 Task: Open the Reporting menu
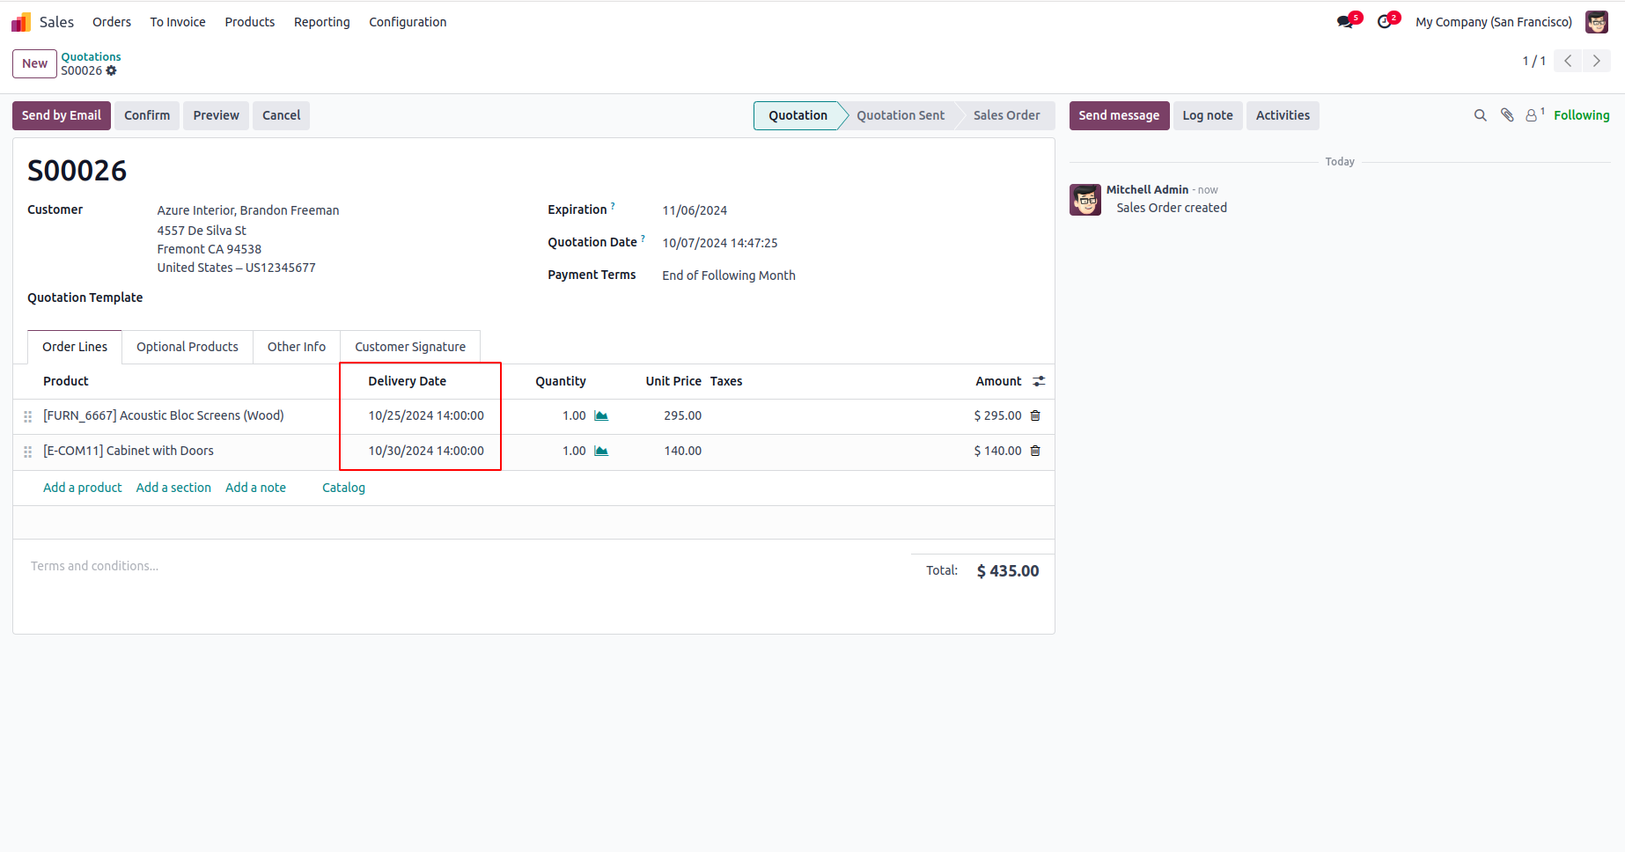(x=321, y=22)
